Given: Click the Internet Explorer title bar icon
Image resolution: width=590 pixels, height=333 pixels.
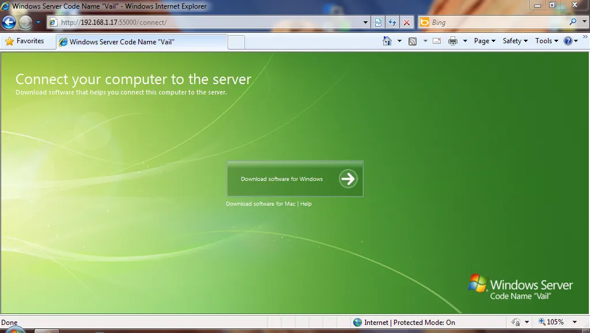Looking at the screenshot, I should 5,6.
